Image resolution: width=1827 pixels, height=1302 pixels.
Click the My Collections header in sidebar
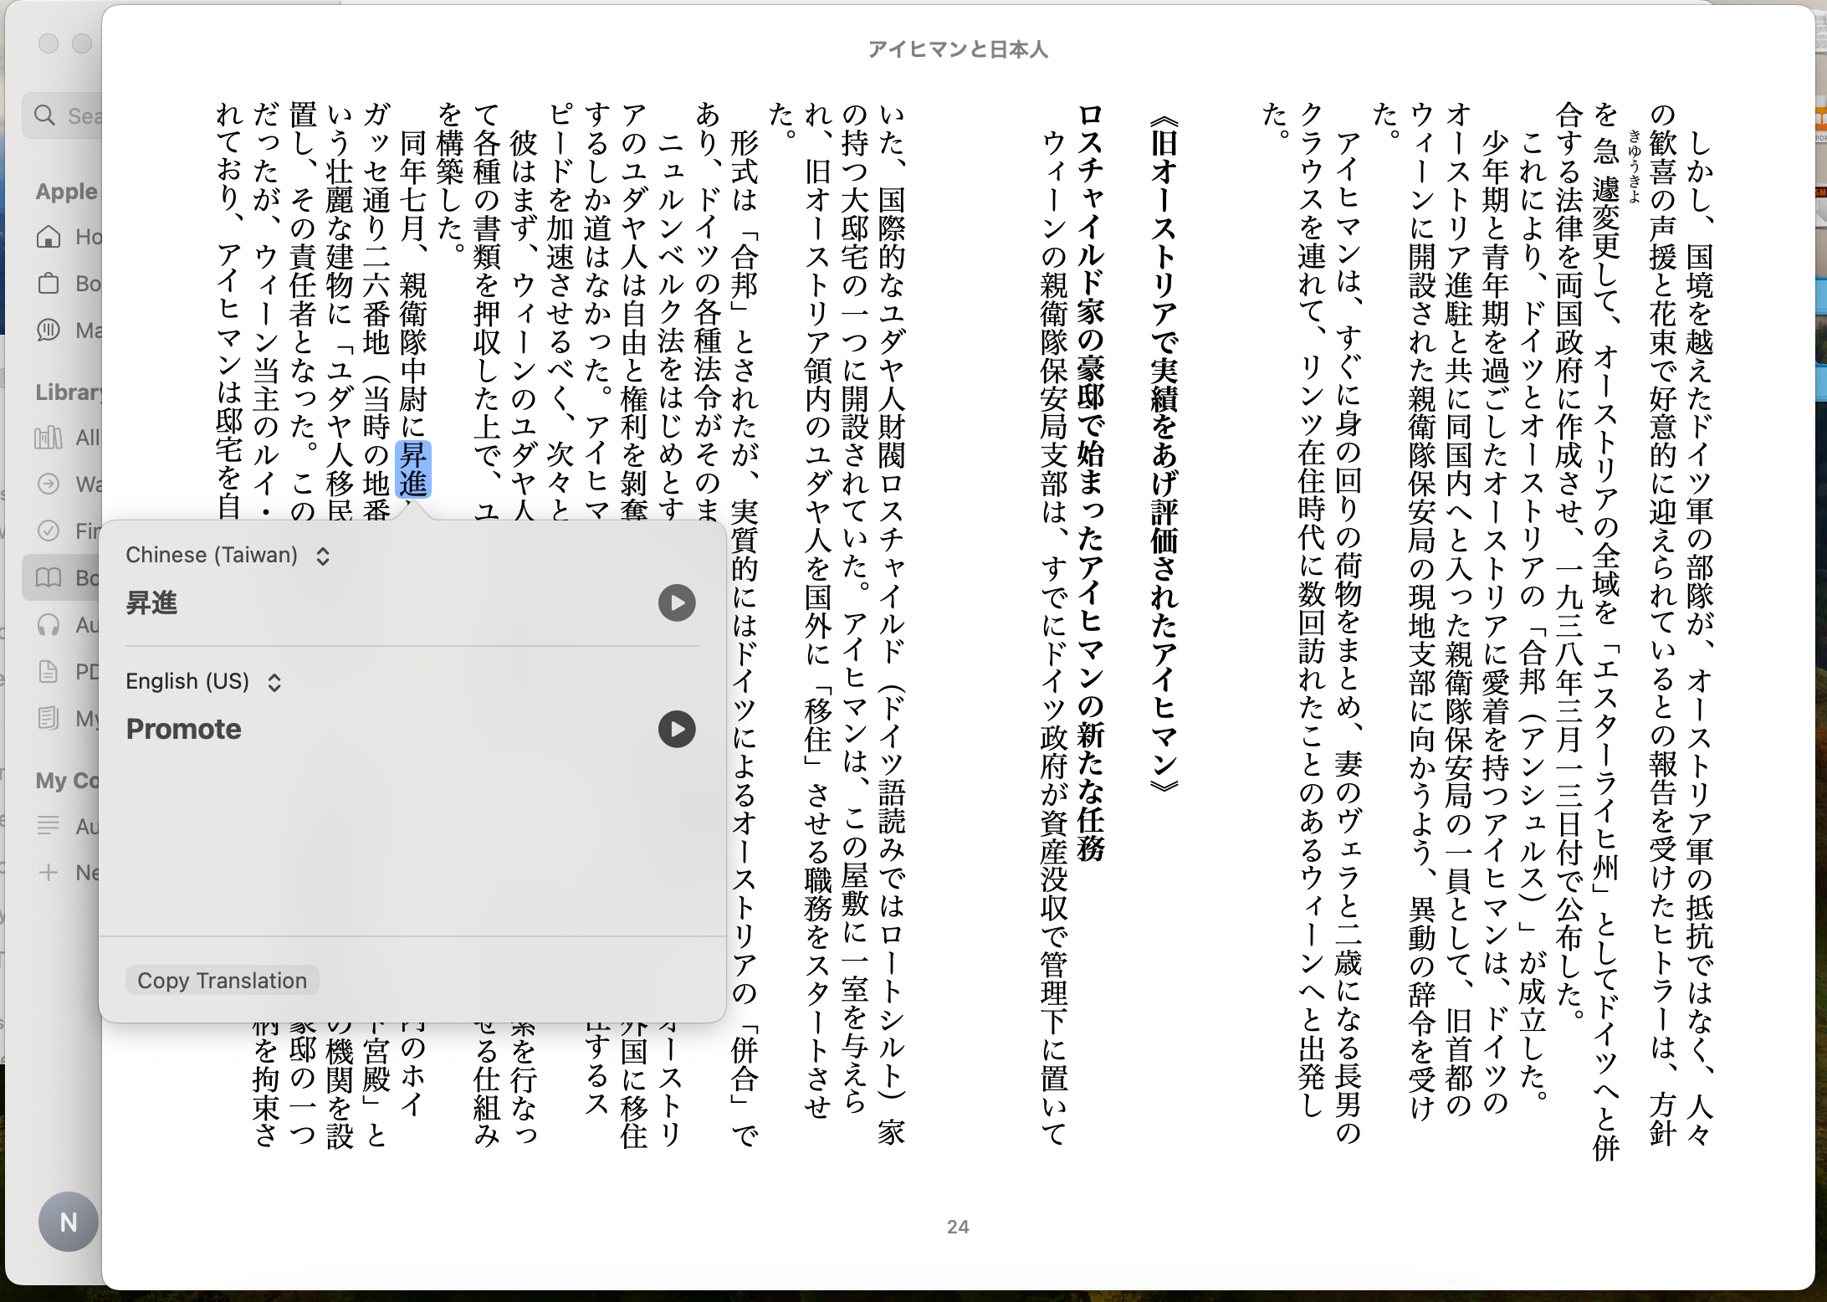[68, 781]
